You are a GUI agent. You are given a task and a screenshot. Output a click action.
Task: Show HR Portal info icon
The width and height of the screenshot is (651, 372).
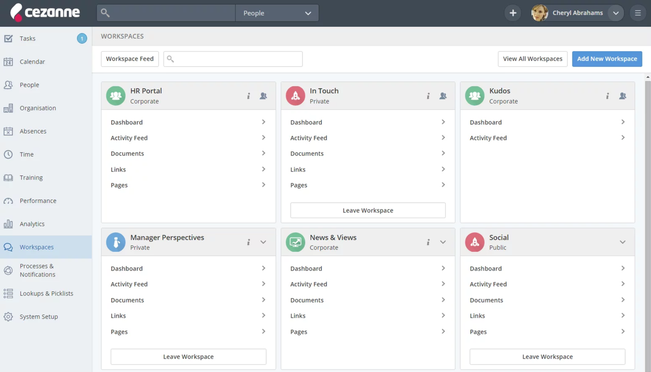tap(249, 96)
